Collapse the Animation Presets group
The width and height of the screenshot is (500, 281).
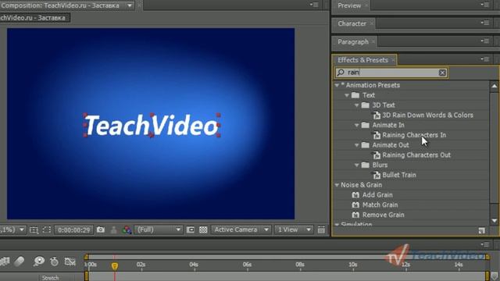(337, 85)
